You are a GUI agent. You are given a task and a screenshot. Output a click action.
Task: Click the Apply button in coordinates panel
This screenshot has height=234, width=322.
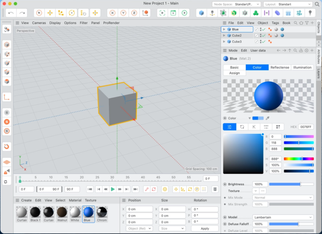coord(205,228)
